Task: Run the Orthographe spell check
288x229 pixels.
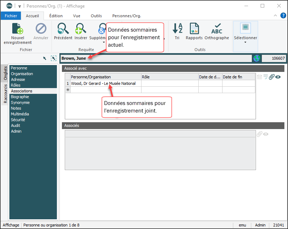Action: click(x=217, y=29)
